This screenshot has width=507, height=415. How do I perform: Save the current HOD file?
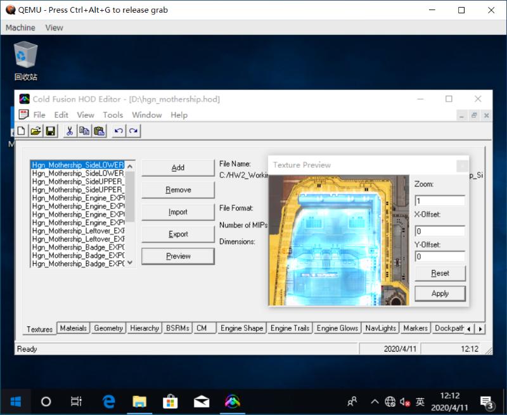51,131
